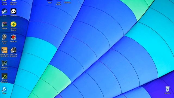Click the Google Chrome label
This screenshot has width=174, height=98.
4,4
